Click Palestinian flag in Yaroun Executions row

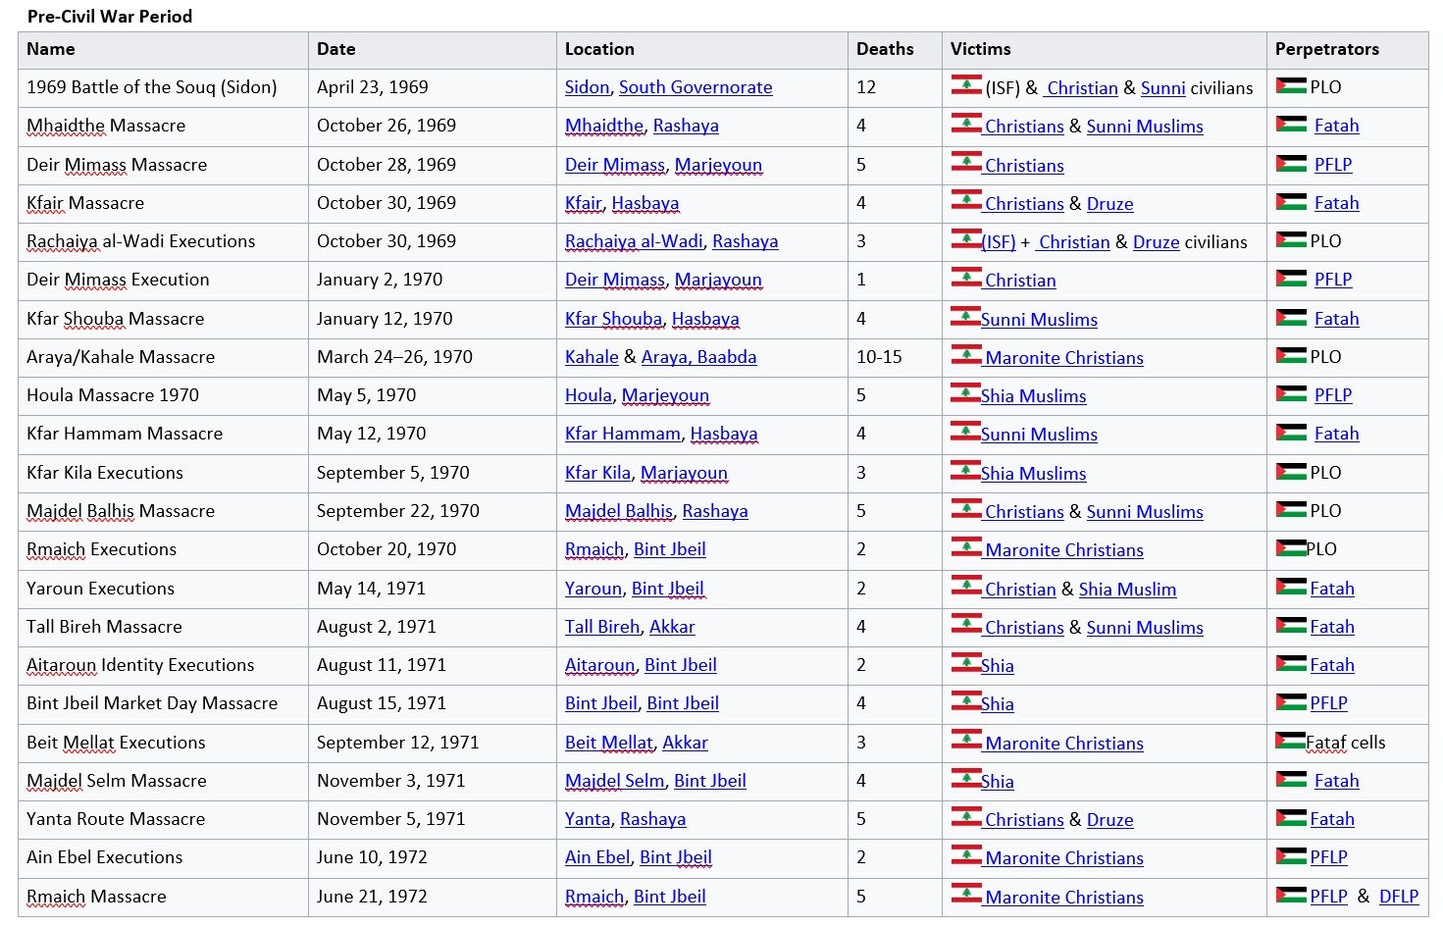tap(1291, 588)
